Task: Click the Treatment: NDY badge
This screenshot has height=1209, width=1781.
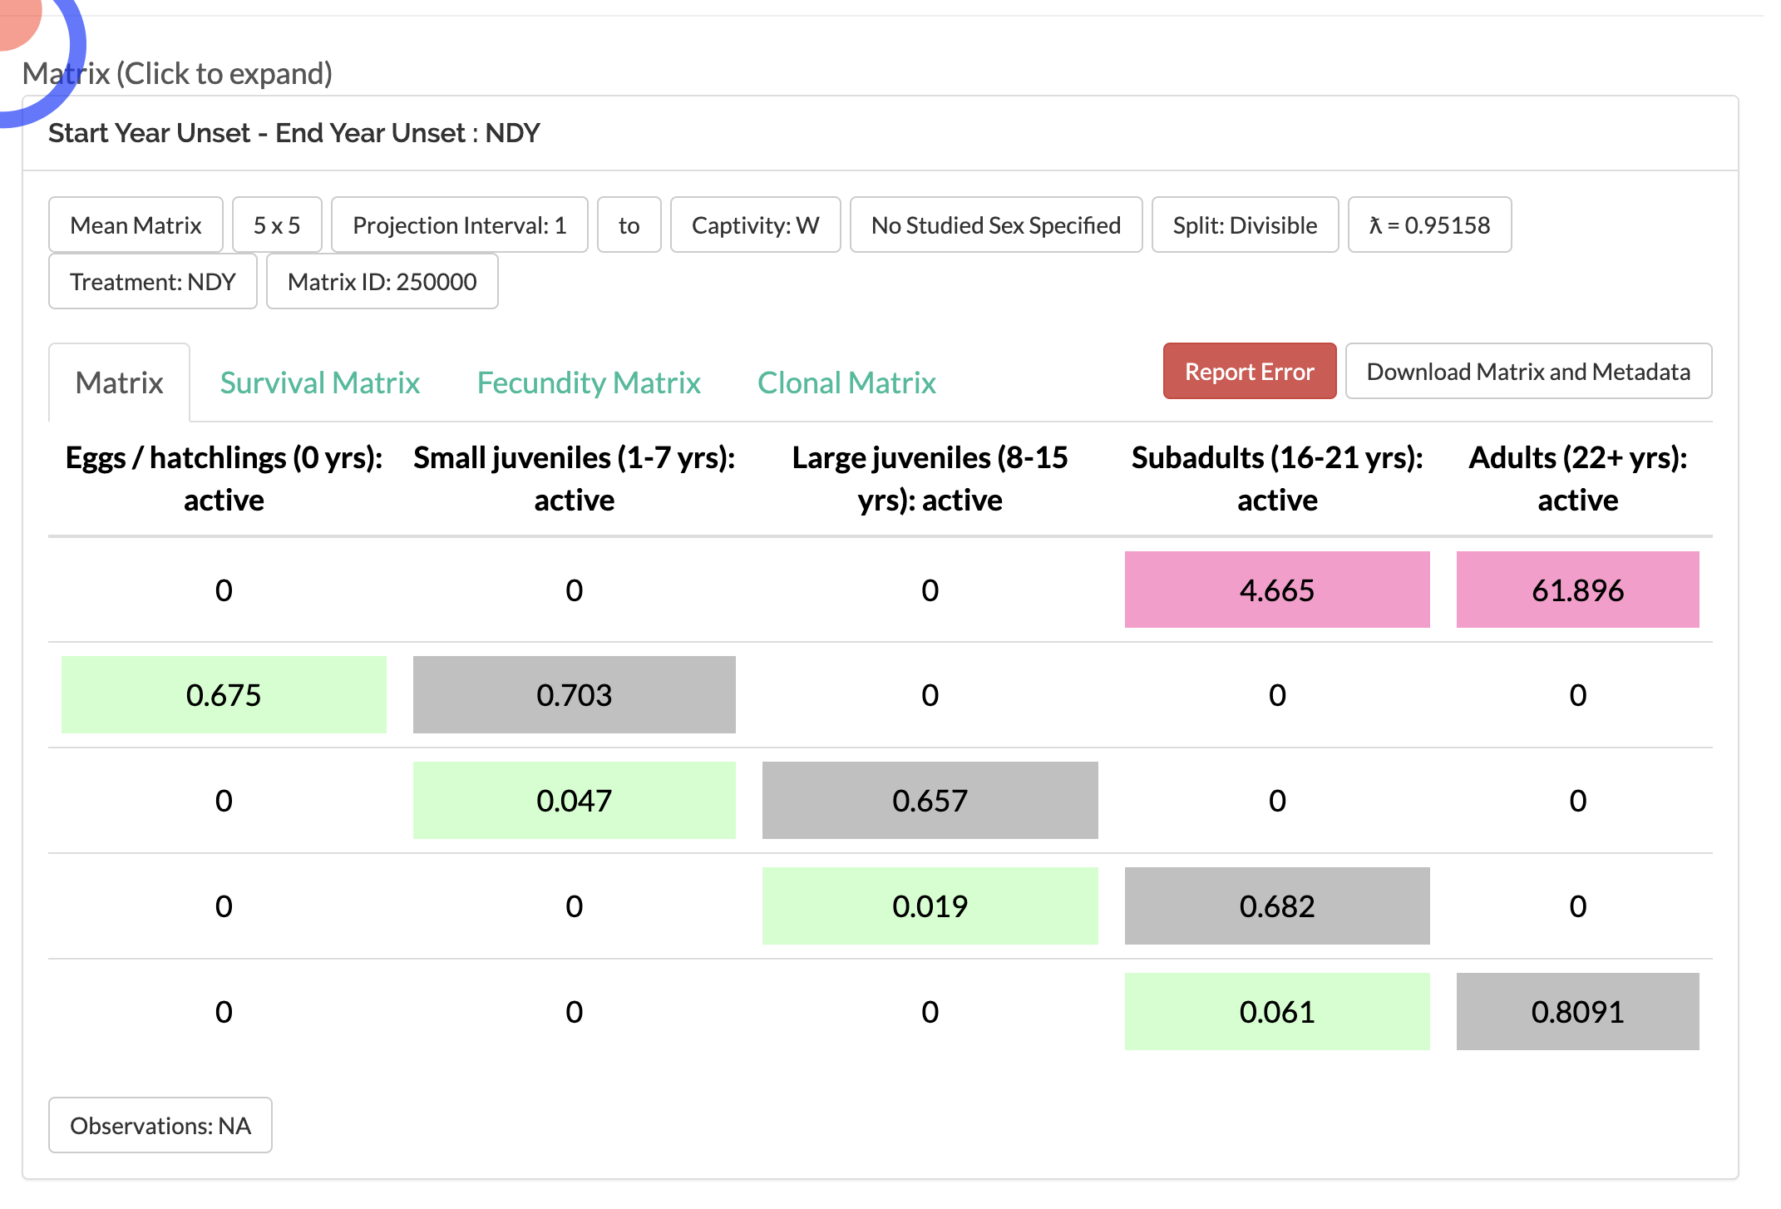Action: [x=153, y=281]
